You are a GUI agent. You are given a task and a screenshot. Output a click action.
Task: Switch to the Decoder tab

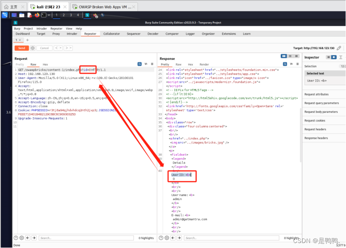[153, 34]
